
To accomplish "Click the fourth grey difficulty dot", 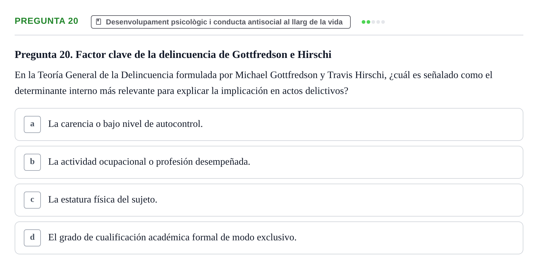I will tap(378, 22).
